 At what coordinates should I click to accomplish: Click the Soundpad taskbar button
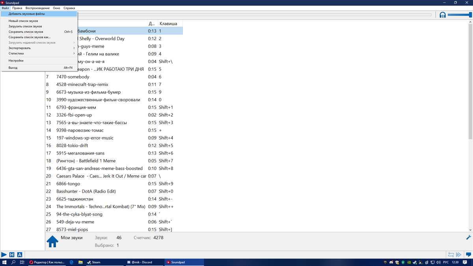click(x=184, y=262)
